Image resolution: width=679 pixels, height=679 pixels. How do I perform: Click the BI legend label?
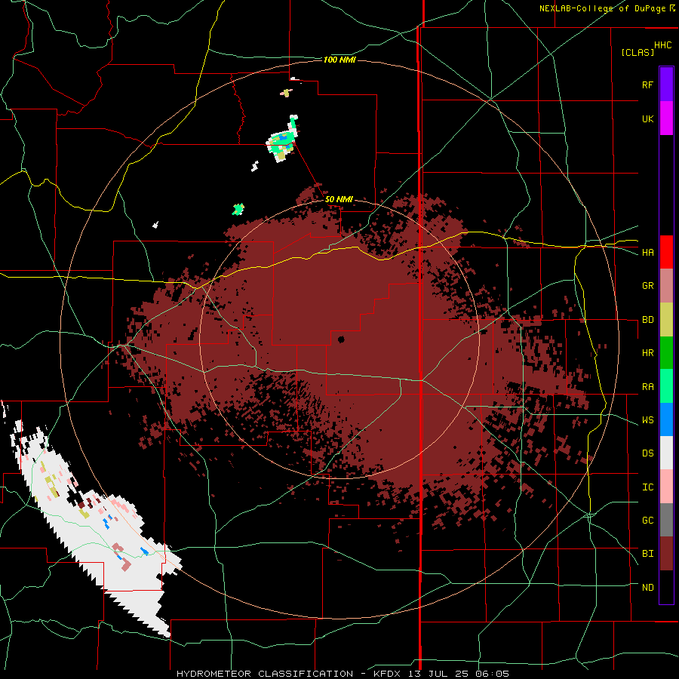[x=647, y=554]
